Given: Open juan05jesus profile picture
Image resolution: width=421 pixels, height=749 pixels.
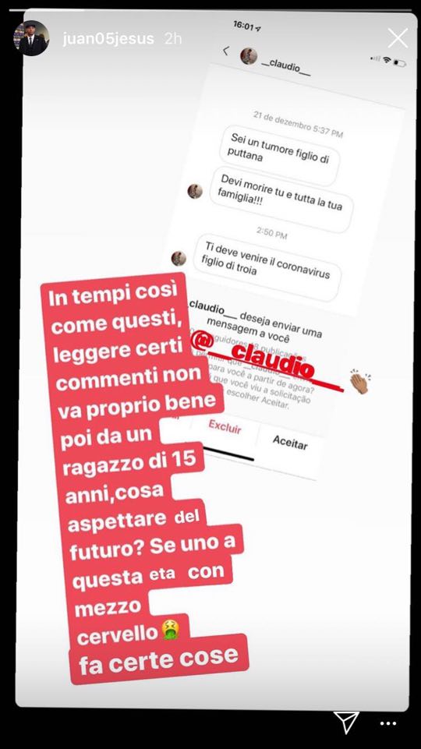Looking at the screenshot, I should (31, 38).
